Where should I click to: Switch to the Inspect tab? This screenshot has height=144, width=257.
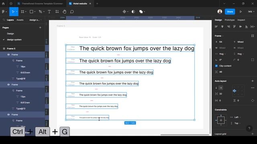click(x=241, y=20)
